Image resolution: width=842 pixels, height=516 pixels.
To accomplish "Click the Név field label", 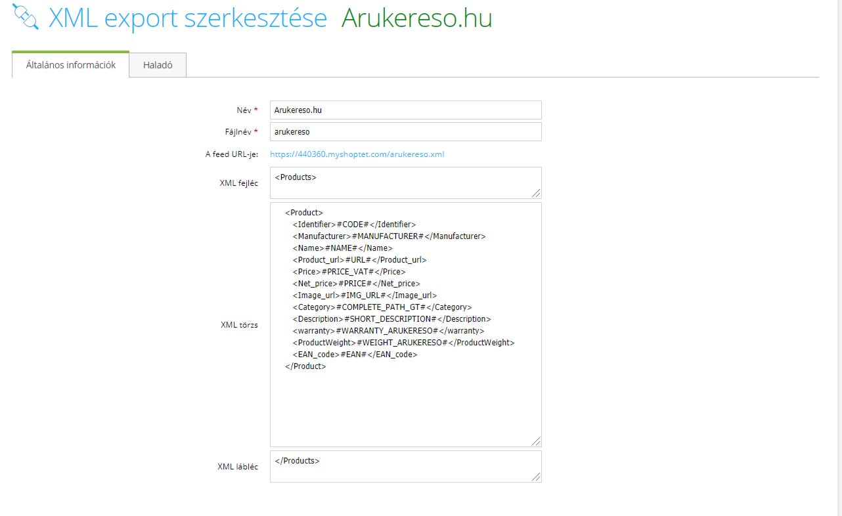I will 247,110.
